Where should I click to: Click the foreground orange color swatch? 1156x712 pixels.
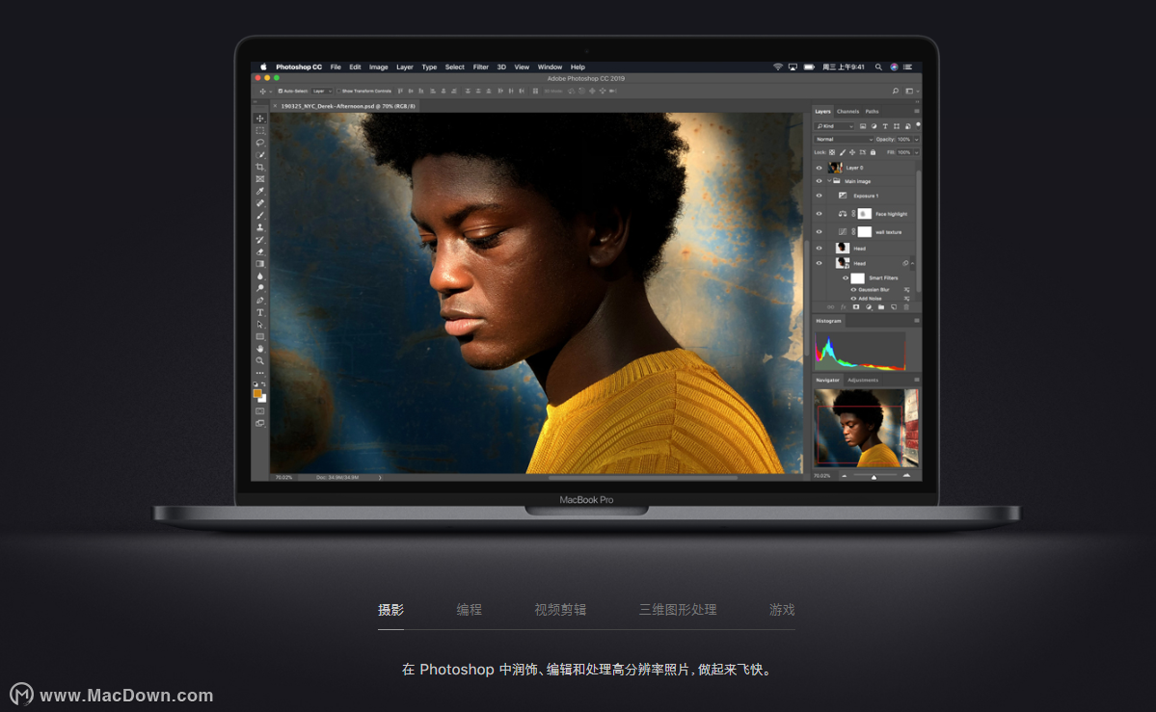coord(257,394)
